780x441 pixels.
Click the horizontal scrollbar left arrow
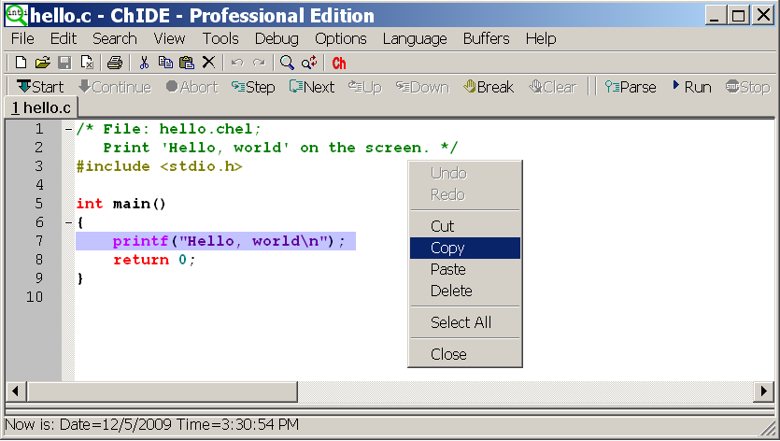coord(16,391)
